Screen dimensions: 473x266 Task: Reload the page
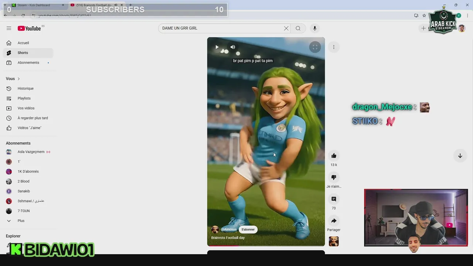(23, 16)
